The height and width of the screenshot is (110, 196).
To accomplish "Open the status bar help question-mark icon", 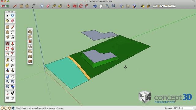I will coord(13,108).
